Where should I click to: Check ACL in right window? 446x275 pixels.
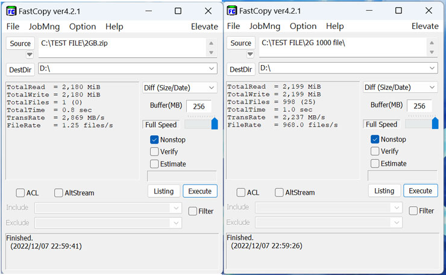coord(241,192)
